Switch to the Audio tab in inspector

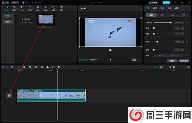click(155, 8)
